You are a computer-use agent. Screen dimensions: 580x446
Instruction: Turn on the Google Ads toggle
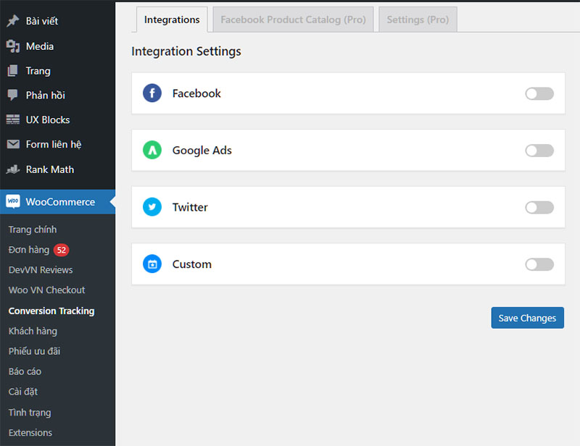point(539,151)
